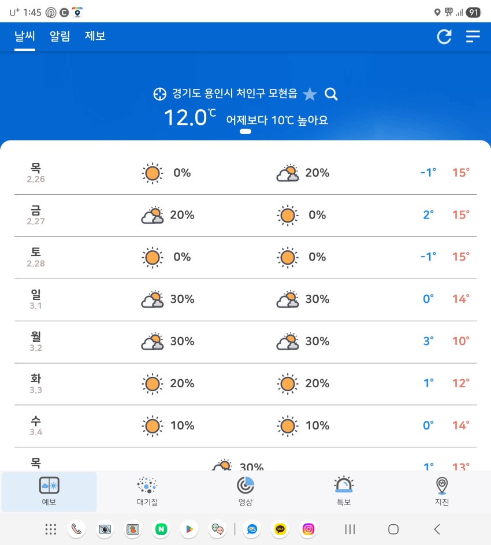The image size is (491, 545).
Task: Open Instagram from the taskbar
Action: click(x=309, y=529)
